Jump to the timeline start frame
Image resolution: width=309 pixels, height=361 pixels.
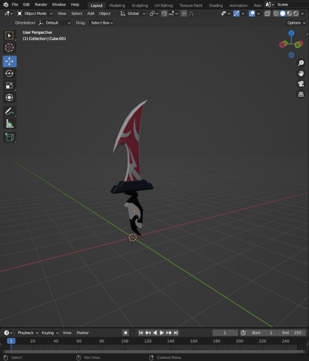141,333
